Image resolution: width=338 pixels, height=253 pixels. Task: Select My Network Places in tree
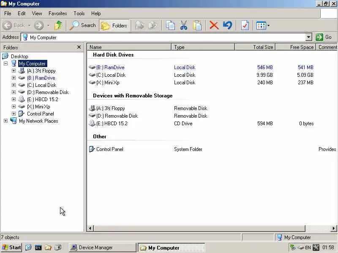tap(38, 121)
